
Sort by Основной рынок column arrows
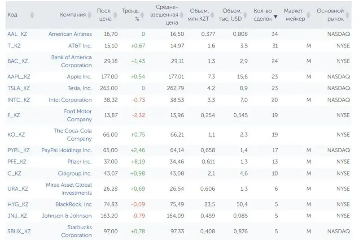click(347, 15)
